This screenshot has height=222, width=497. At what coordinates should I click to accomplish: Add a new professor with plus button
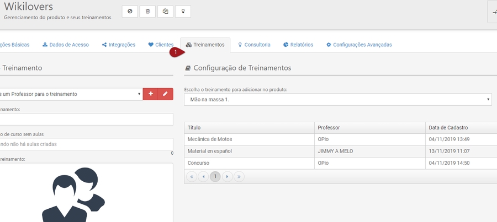tap(150, 94)
